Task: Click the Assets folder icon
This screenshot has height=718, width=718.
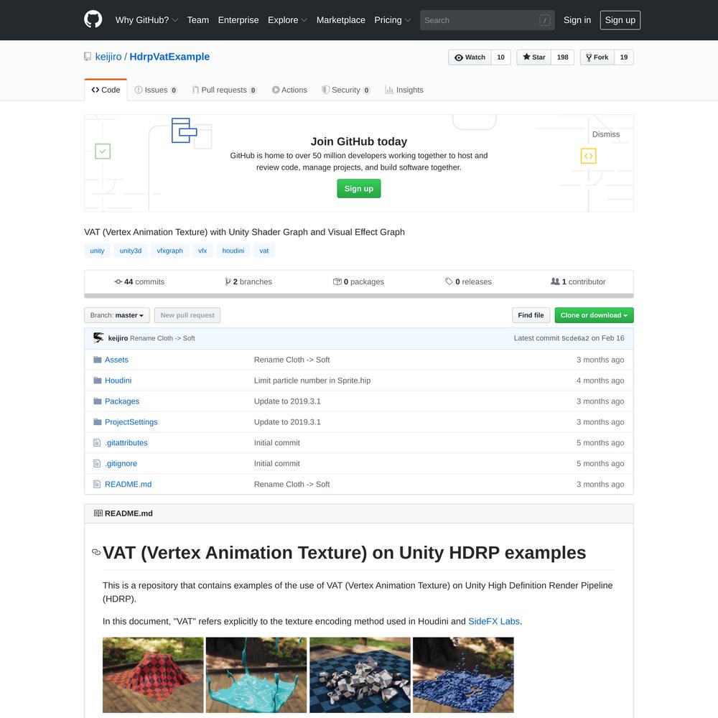Action: pyautogui.click(x=98, y=360)
